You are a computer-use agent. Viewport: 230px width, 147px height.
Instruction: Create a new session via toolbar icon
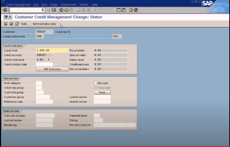pyautogui.click(x=118, y=10)
